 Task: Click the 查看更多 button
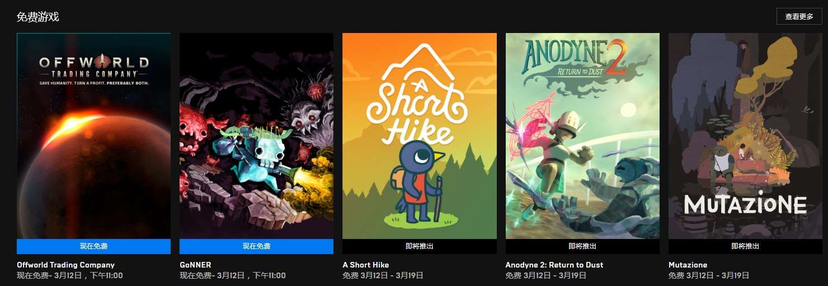pyautogui.click(x=799, y=17)
